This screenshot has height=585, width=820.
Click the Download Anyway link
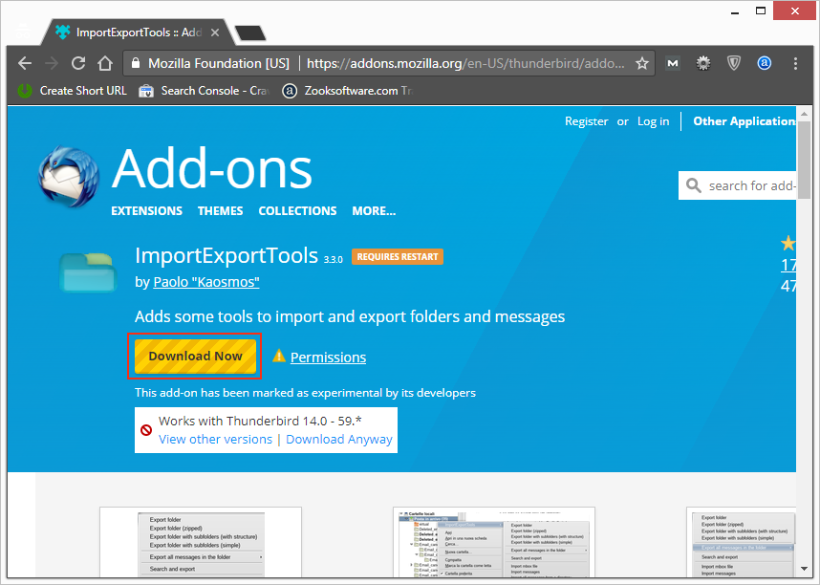point(339,439)
